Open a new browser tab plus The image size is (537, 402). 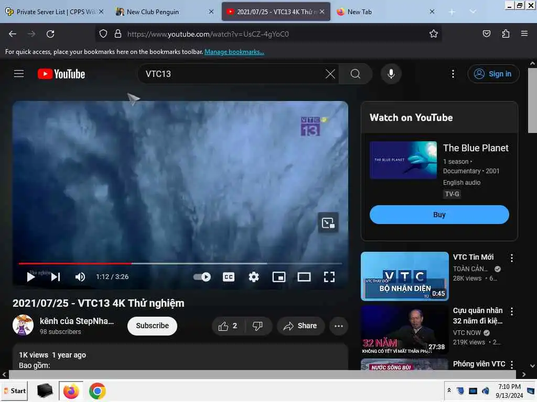coord(452,12)
